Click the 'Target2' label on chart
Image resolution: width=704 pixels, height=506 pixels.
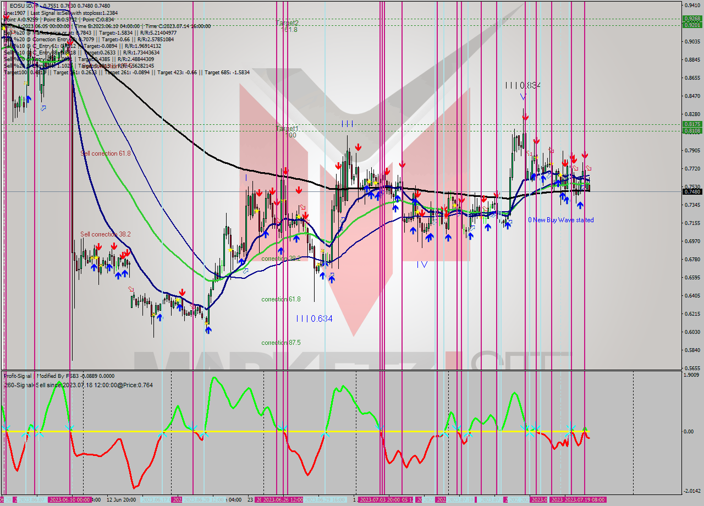[287, 23]
